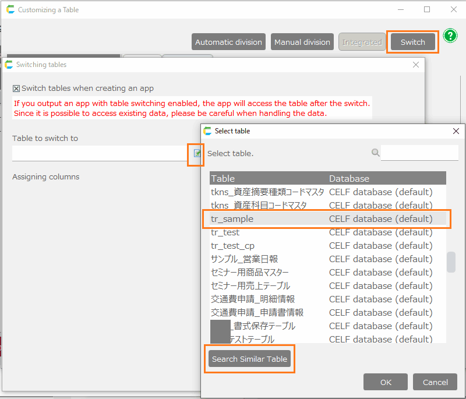The width and height of the screenshot is (466, 399).
Task: Close the Select table dialog
Action: point(456,131)
